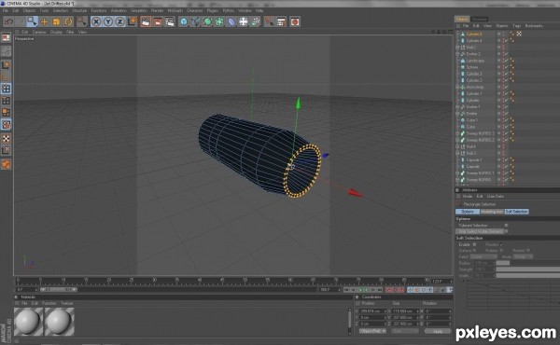The image size is (560, 345).
Task: Click the Radius slider bar
Action: [x=503, y=263]
